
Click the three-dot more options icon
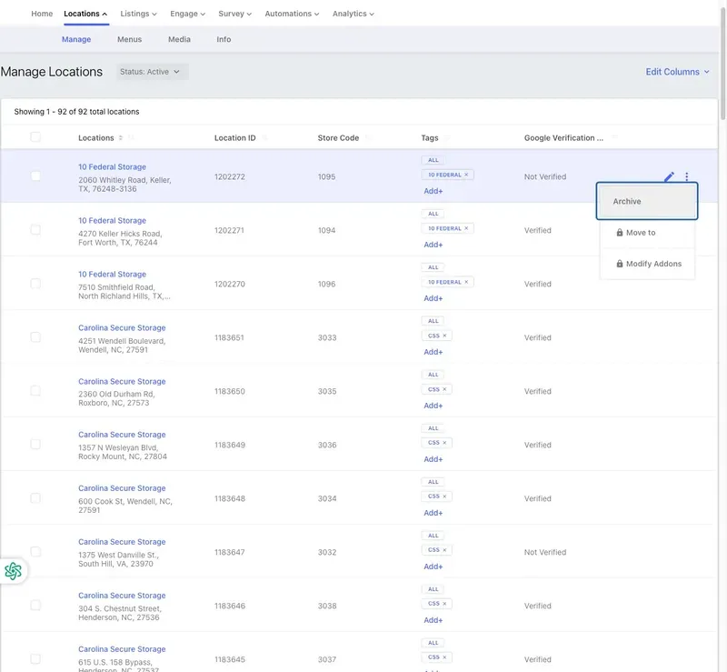pyautogui.click(x=687, y=176)
